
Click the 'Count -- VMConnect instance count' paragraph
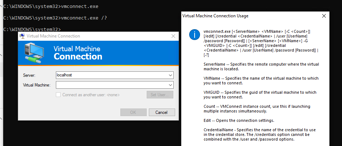257,109
